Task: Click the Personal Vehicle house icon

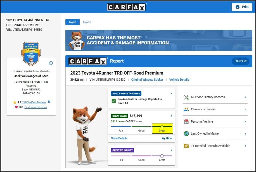Action: point(186,121)
